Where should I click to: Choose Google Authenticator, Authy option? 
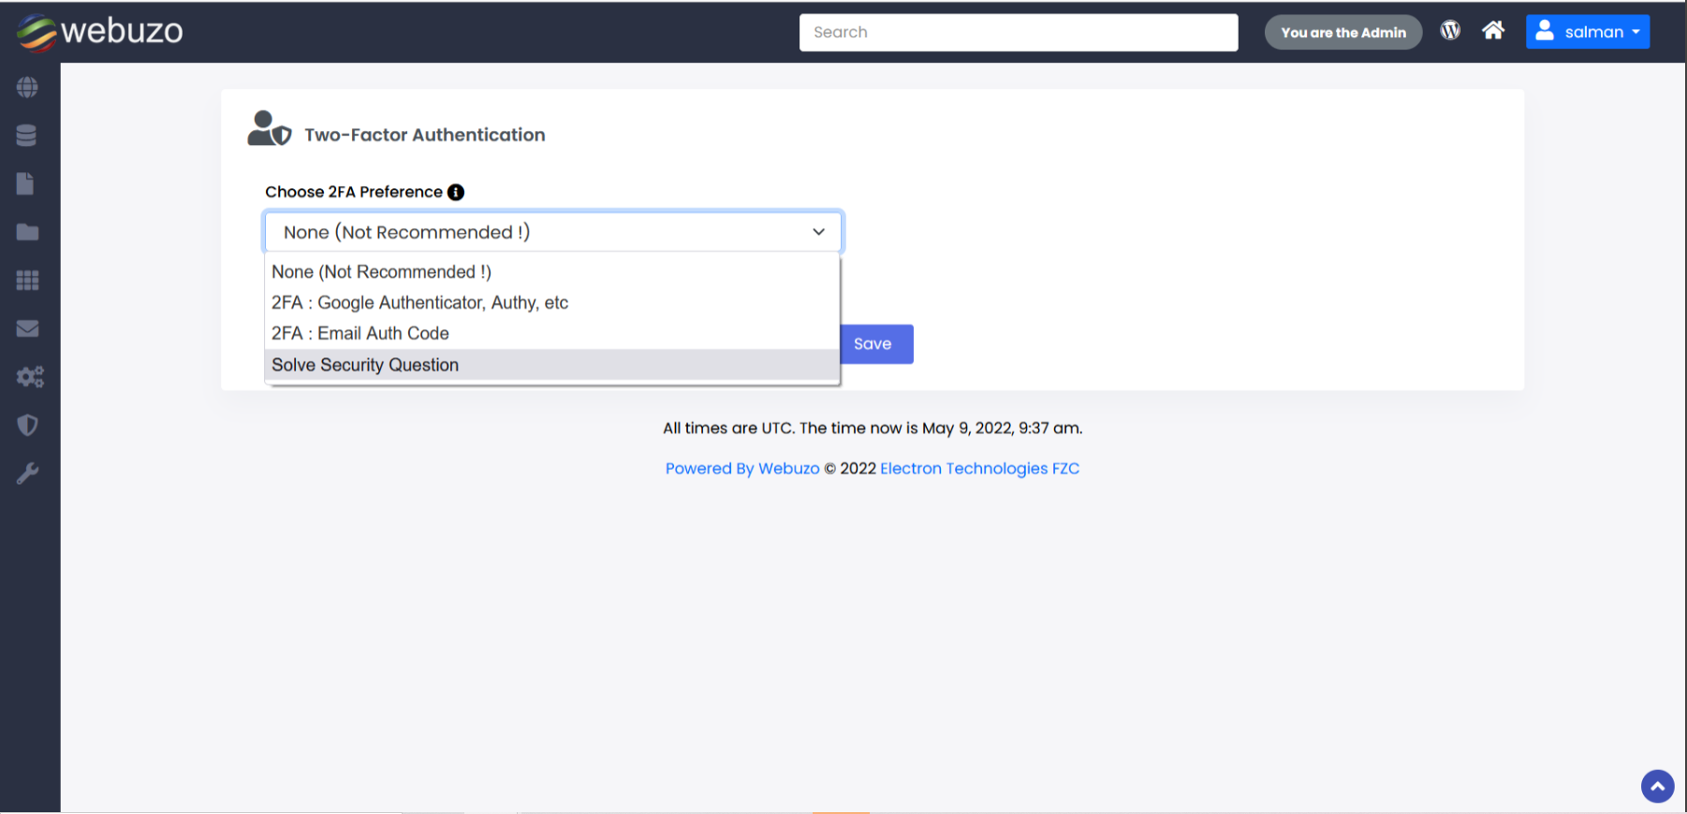pos(419,303)
